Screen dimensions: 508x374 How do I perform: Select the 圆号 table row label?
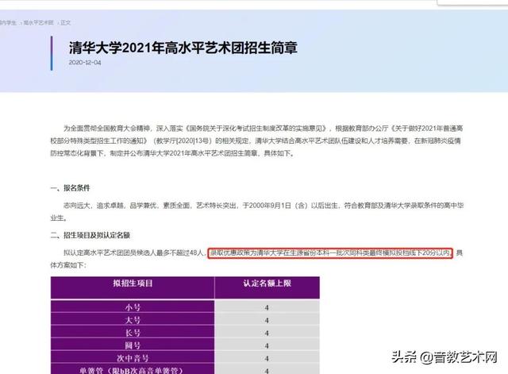133,345
